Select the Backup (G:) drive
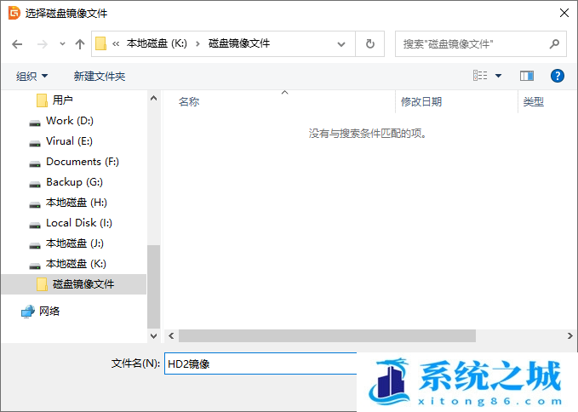This screenshot has height=412, width=578. click(x=74, y=182)
